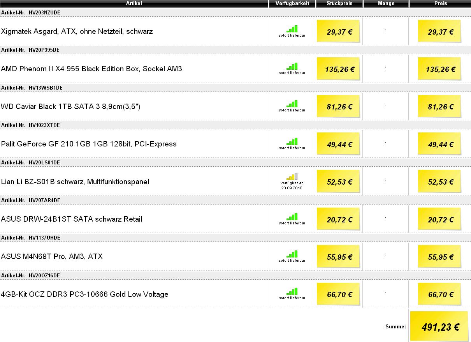Open the Xigmatek Asgard product link
The width and height of the screenshot is (471, 342).
[77, 32]
